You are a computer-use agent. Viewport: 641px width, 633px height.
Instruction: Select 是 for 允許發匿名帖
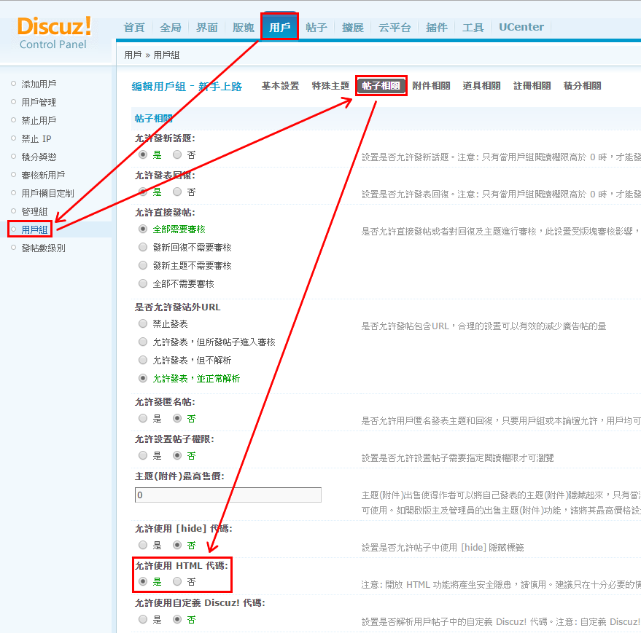(x=143, y=419)
